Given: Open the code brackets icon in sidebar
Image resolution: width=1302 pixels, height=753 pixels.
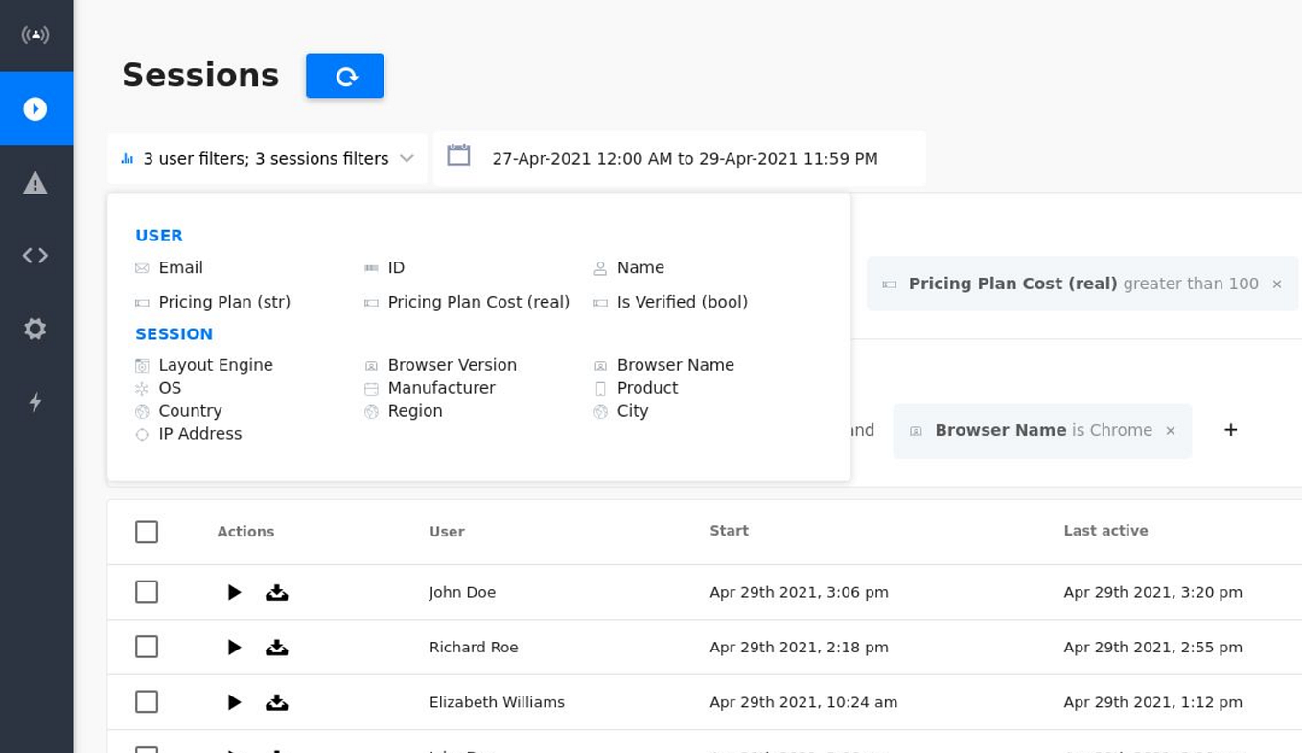Looking at the screenshot, I should click(x=35, y=255).
